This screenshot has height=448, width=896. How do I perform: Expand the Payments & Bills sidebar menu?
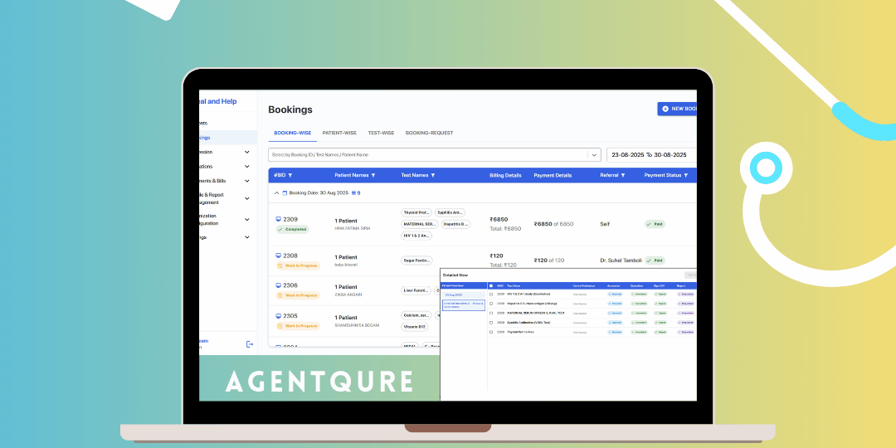pyautogui.click(x=246, y=180)
